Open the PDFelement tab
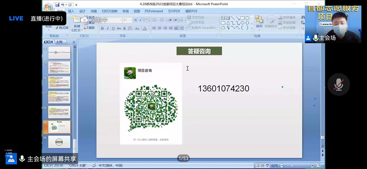The image size is (367, 169). (154, 11)
